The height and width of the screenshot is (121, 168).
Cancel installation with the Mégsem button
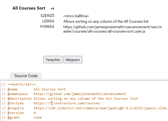click(x=73, y=60)
